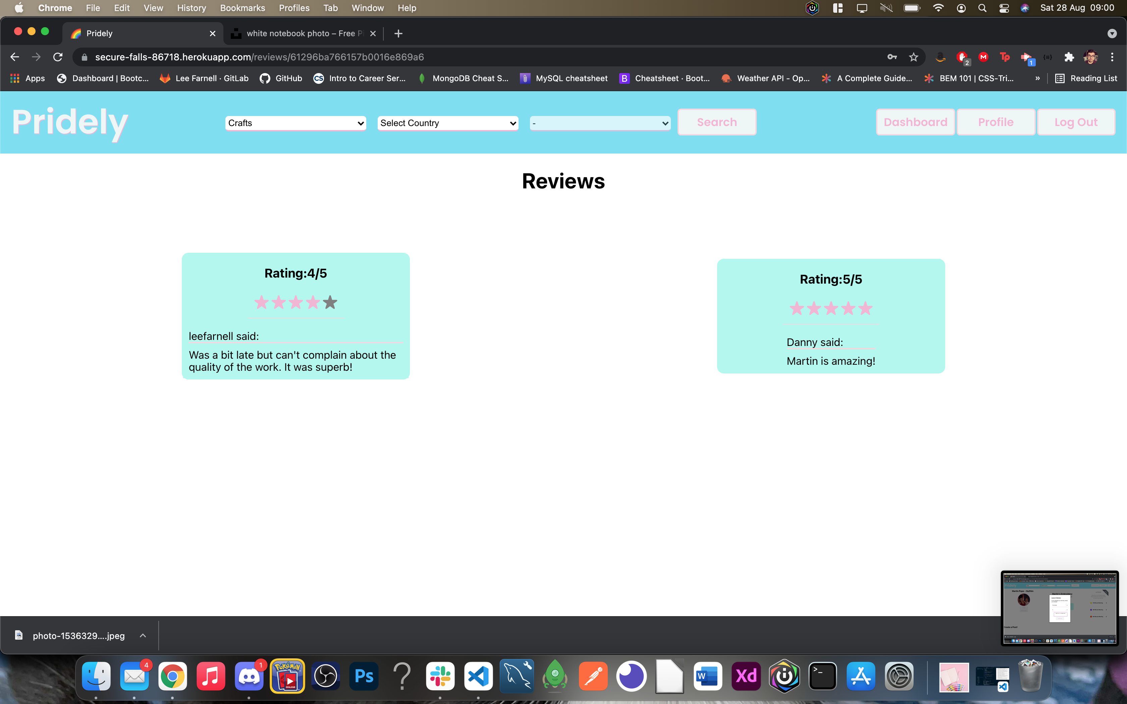Image resolution: width=1127 pixels, height=704 pixels.
Task: Click the Search button
Action: coord(717,122)
